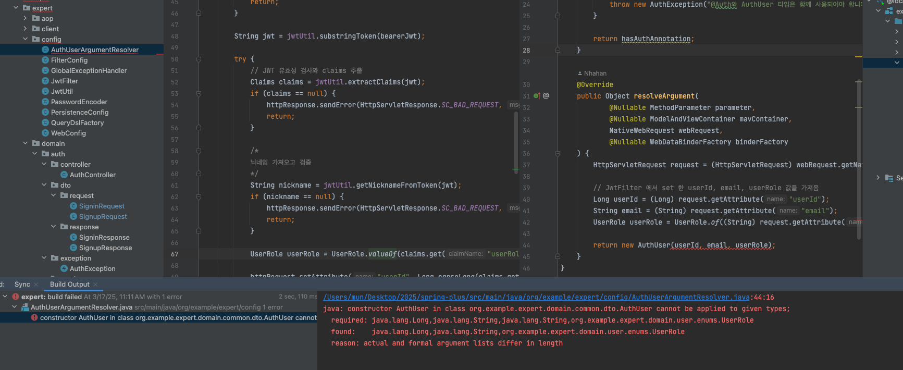The image size is (903, 370).
Task: Open the AuthController class in tree
Action: (93, 175)
